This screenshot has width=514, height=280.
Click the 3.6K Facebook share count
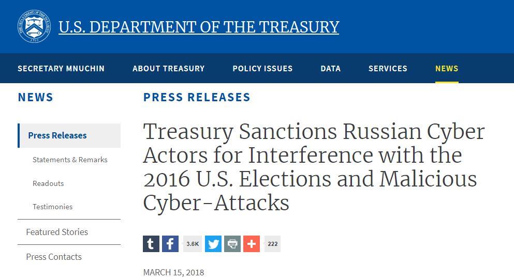coord(193,244)
